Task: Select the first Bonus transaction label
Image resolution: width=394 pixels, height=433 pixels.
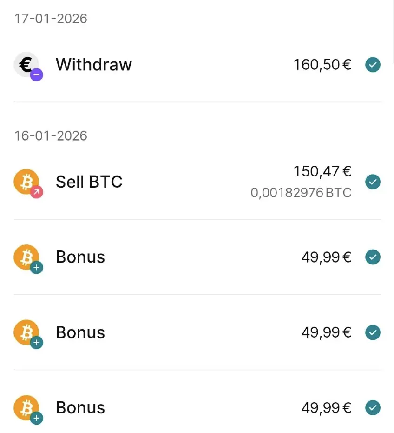Action: tap(80, 257)
